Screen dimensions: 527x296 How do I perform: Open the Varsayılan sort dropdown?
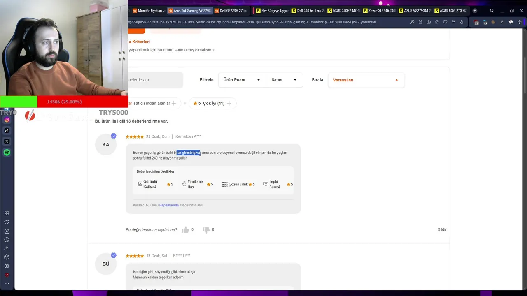(366, 80)
